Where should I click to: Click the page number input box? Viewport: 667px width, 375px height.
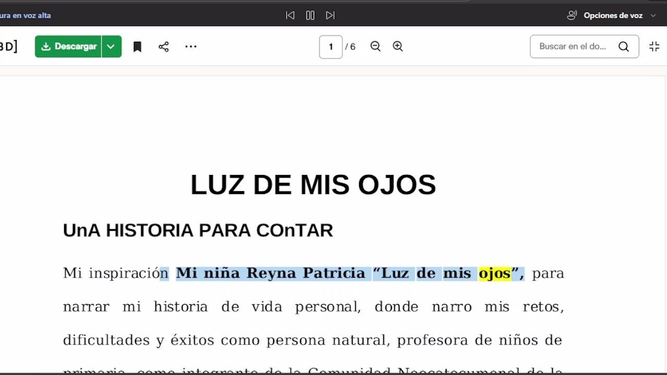pyautogui.click(x=330, y=47)
